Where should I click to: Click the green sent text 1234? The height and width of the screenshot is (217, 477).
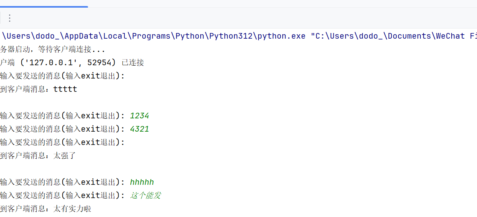click(x=140, y=116)
